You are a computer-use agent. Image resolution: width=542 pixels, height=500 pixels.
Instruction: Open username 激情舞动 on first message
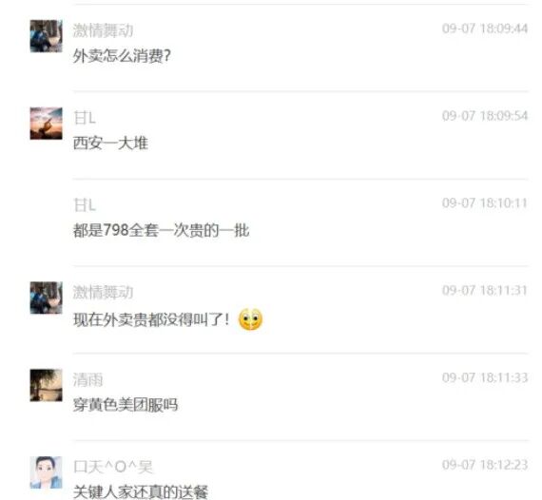pos(103,30)
